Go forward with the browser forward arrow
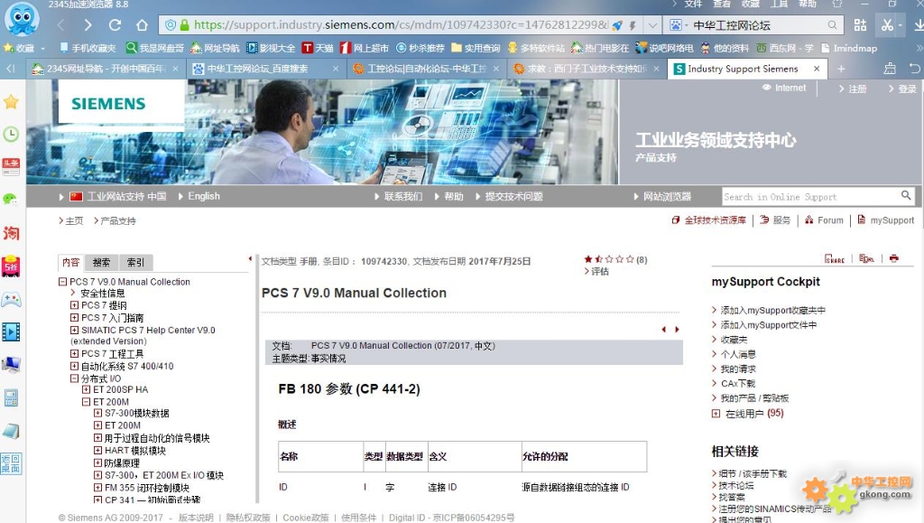This screenshot has height=523, width=924. pos(88,24)
